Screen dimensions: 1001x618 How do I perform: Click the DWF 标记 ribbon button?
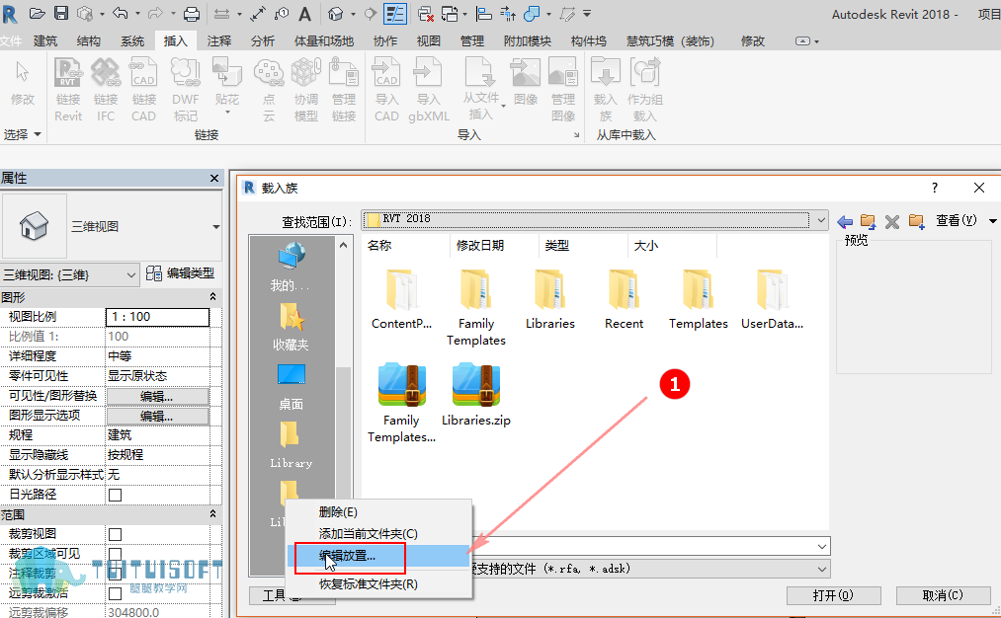tap(186, 89)
